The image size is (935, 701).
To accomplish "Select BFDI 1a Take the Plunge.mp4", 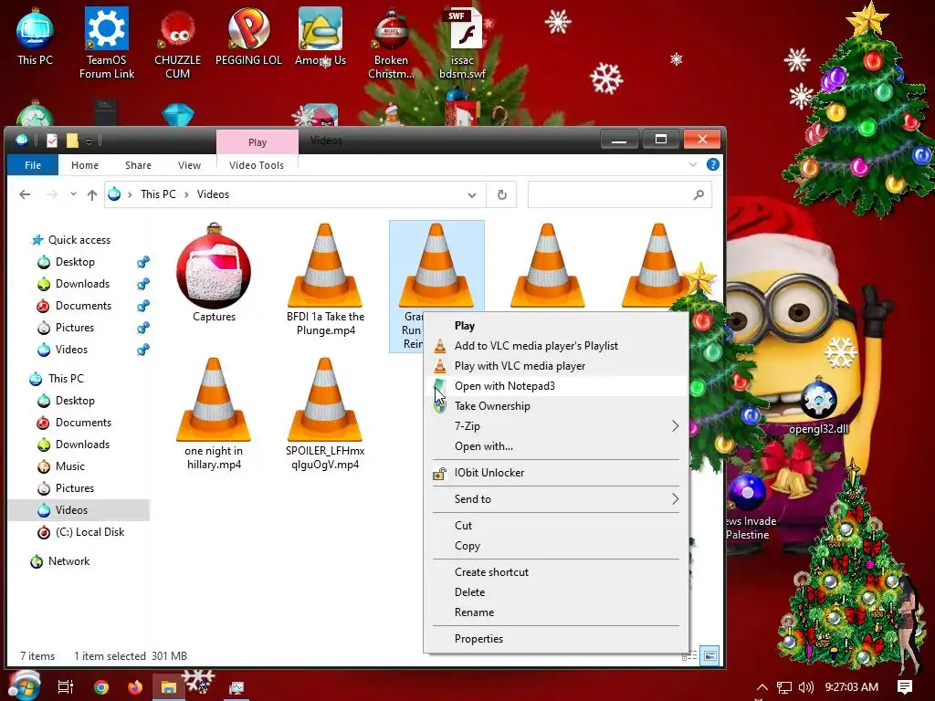I will [325, 280].
